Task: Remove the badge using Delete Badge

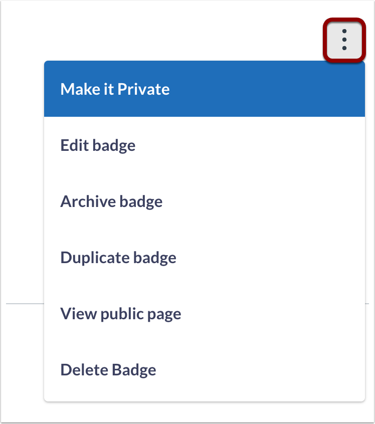Action: [x=108, y=369]
